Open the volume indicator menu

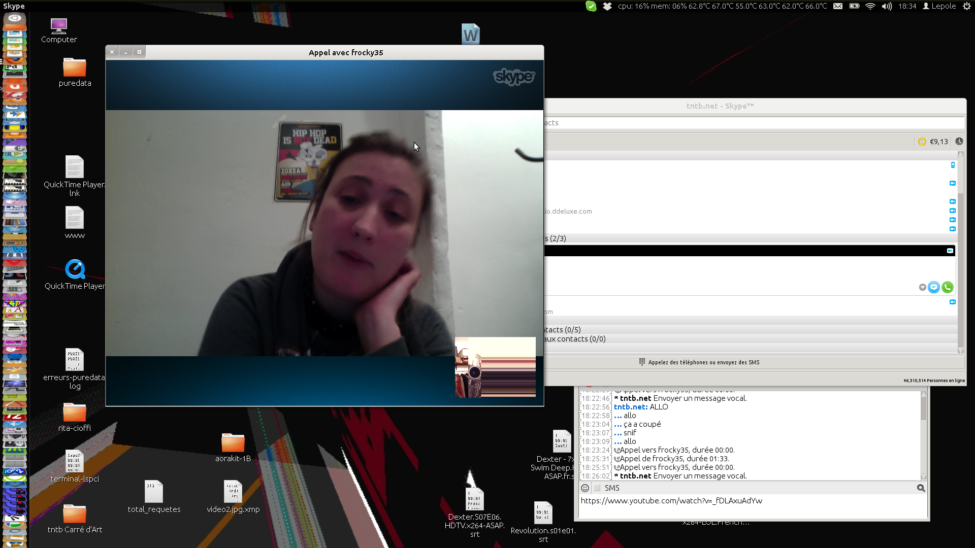pos(887,6)
